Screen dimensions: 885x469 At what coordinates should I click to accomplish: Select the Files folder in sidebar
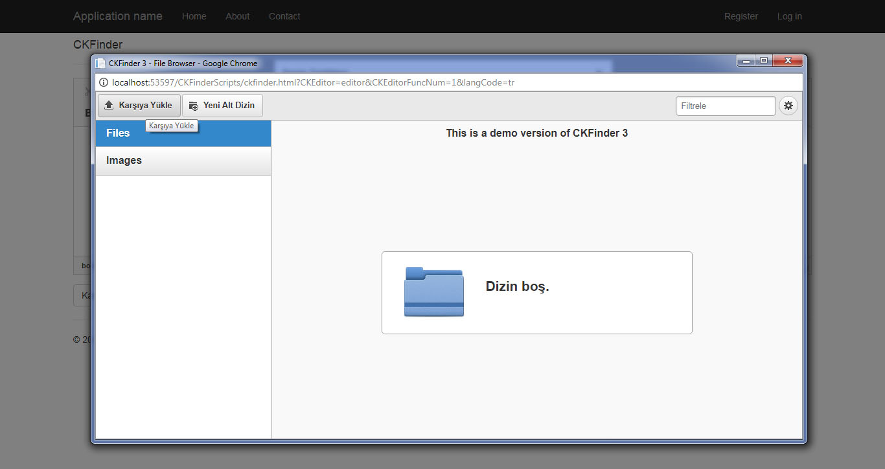pyautogui.click(x=118, y=133)
